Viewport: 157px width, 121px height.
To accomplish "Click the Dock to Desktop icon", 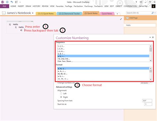I will click(16, 2).
